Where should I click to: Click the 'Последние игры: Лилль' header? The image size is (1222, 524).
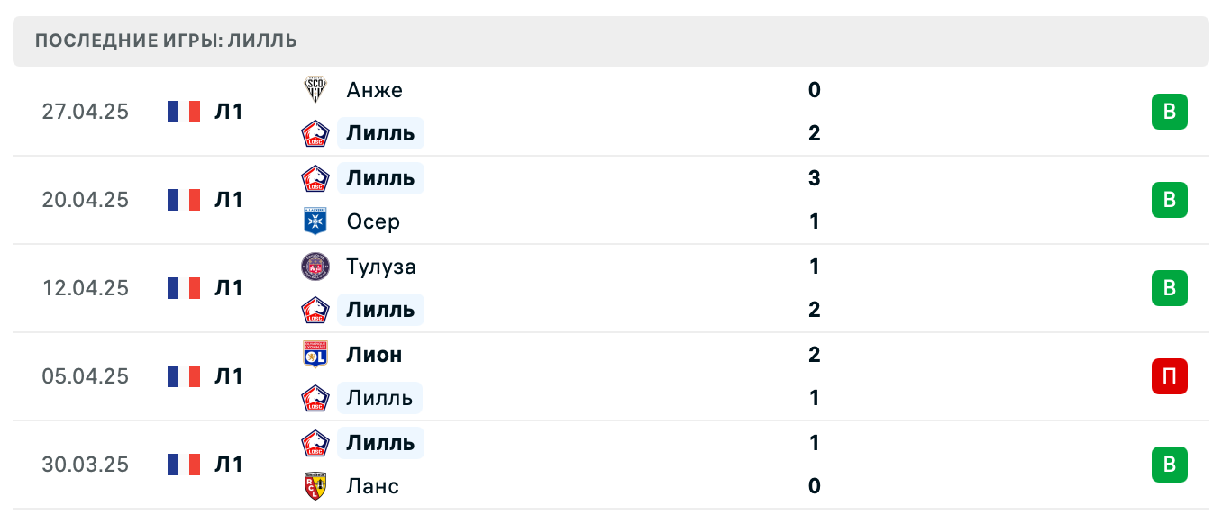[x=167, y=41]
